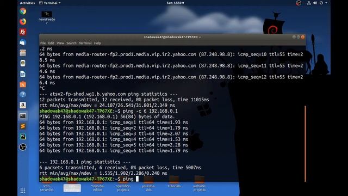348x196 pixels.
Task: Select the youtube-vids desktop folder
Action: pyautogui.click(x=148, y=184)
